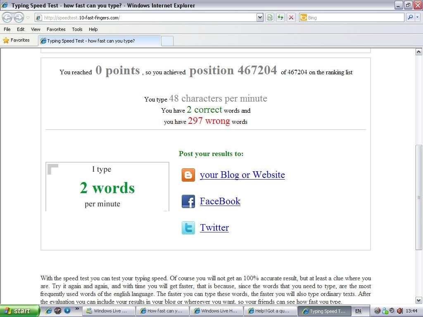The image size is (423, 317).
Task: Open the Favorites star button
Action: (17, 40)
